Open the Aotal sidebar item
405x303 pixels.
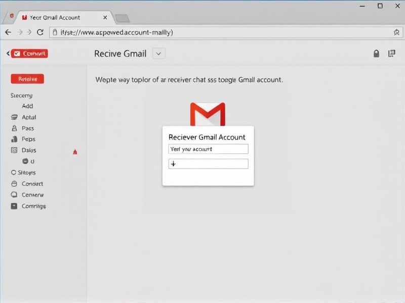tap(29, 117)
